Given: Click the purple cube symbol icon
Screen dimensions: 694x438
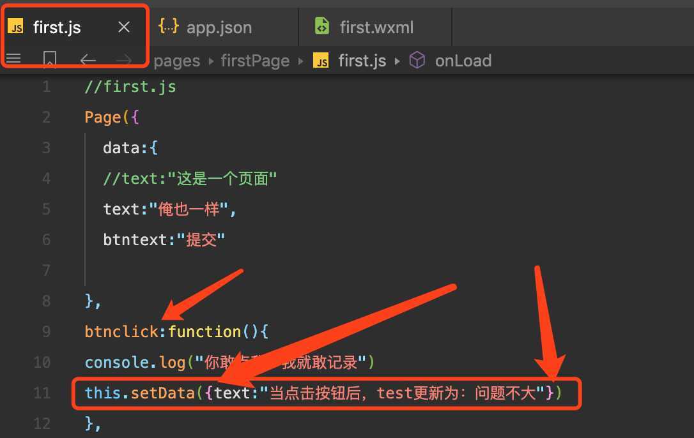Looking at the screenshot, I should click(x=417, y=60).
